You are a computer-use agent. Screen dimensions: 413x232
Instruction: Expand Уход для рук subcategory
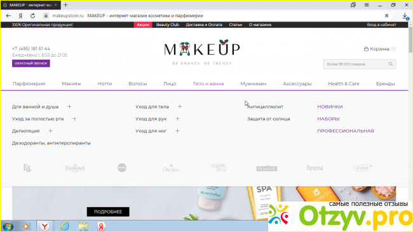(177, 119)
